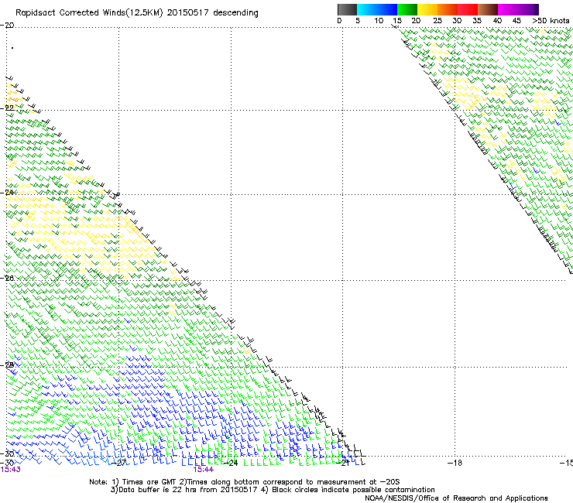
Task: Click the Rapidscat Corrected Winds chart title
Action: point(137,13)
